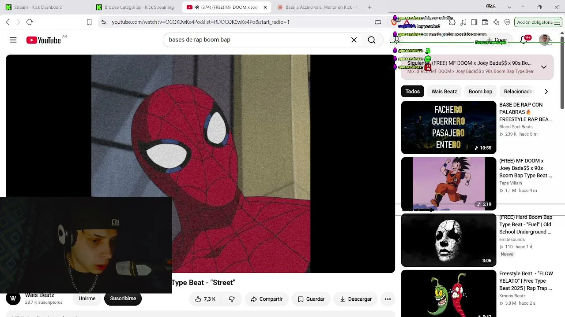565x317 pixels.
Task: Clear the search box text with X
Action: tap(354, 40)
